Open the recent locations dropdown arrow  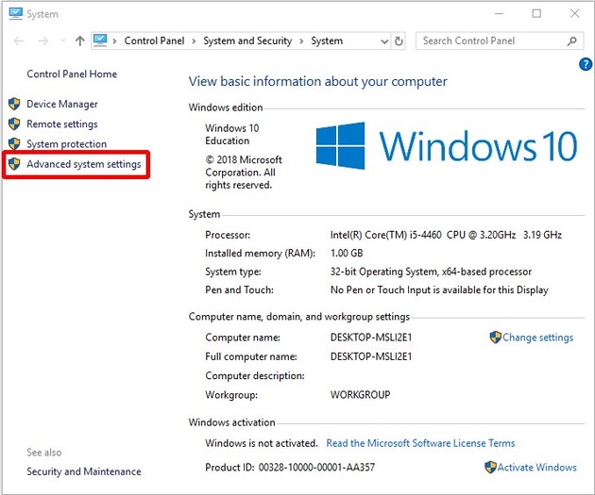tap(63, 41)
